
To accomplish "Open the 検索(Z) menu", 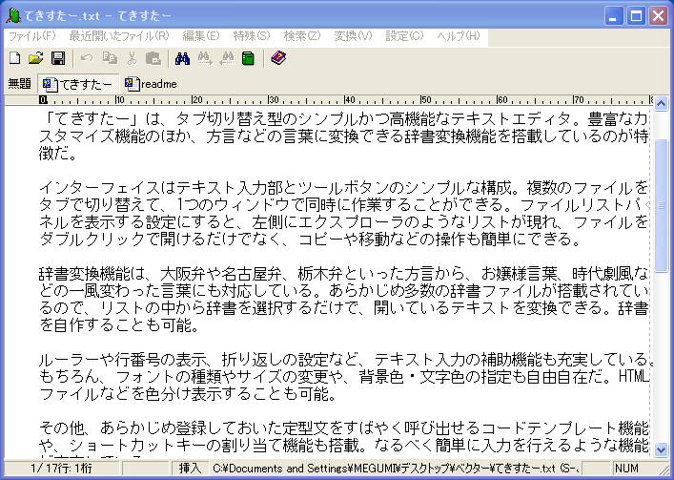I will click(302, 36).
